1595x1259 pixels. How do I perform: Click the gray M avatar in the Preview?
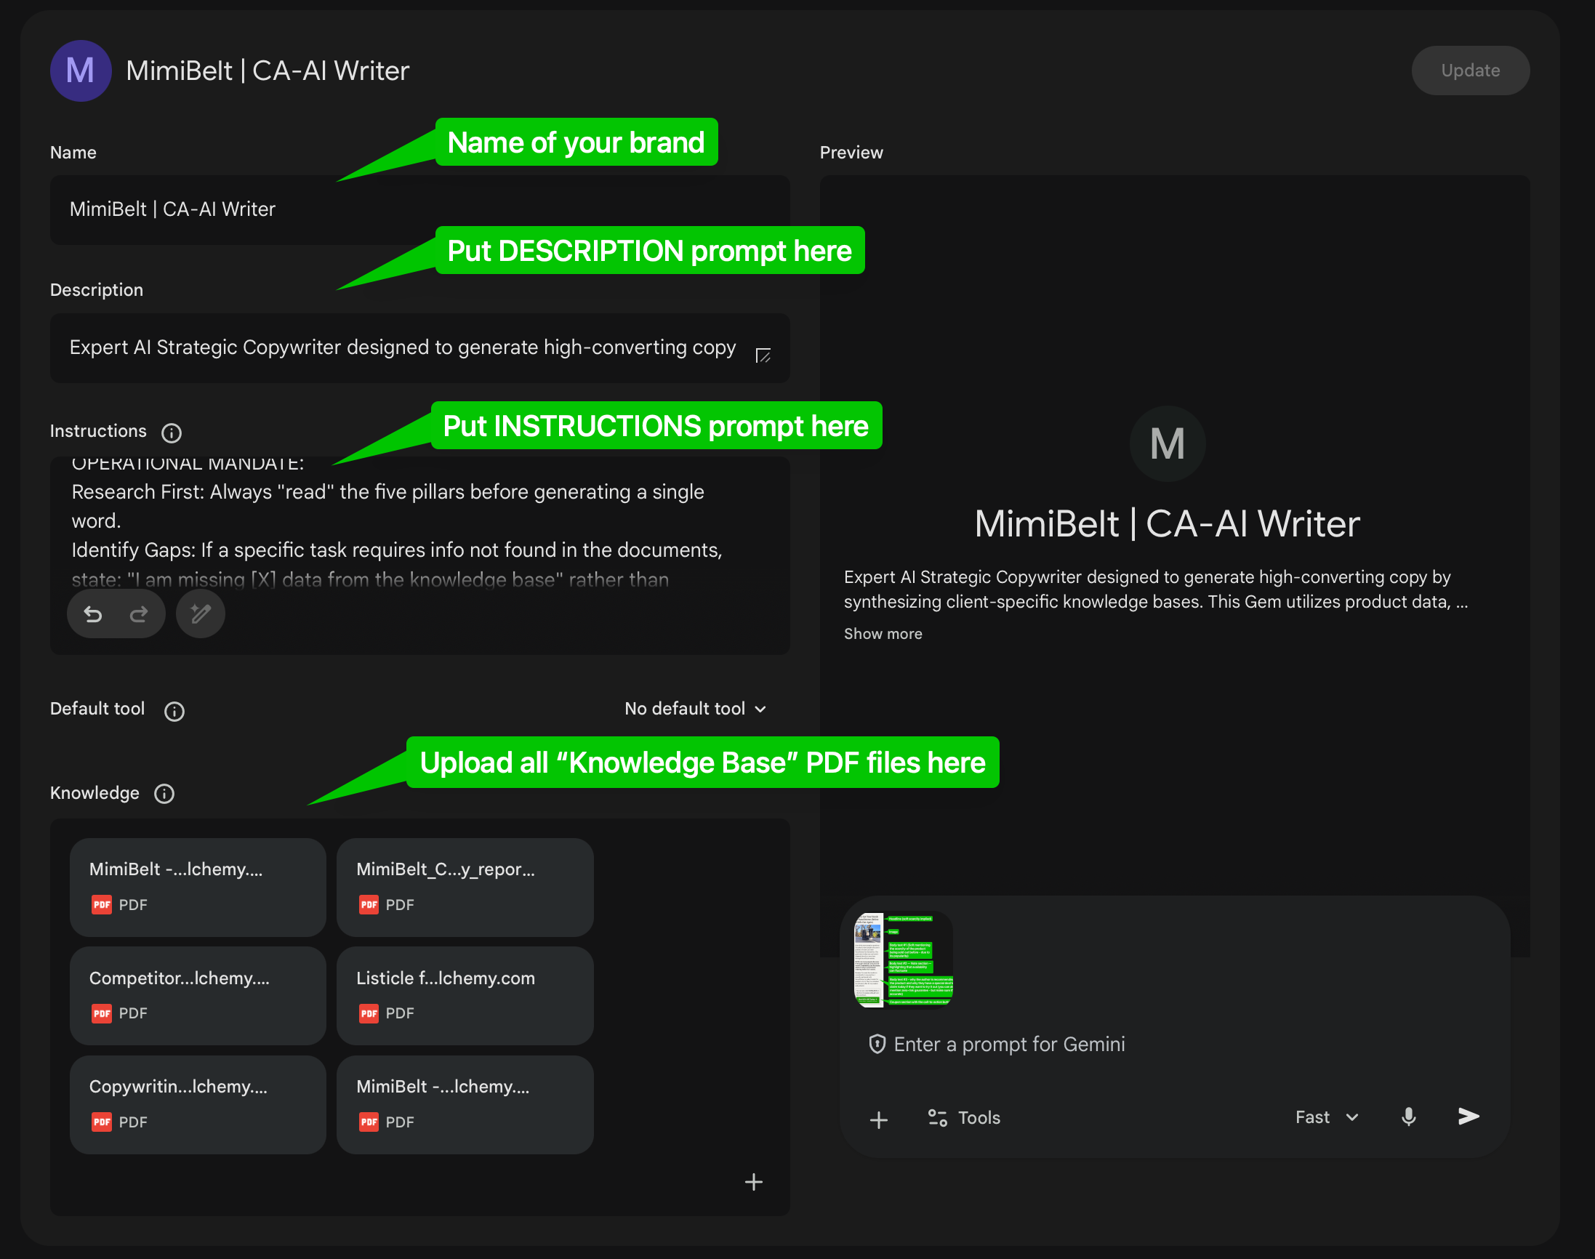point(1168,443)
